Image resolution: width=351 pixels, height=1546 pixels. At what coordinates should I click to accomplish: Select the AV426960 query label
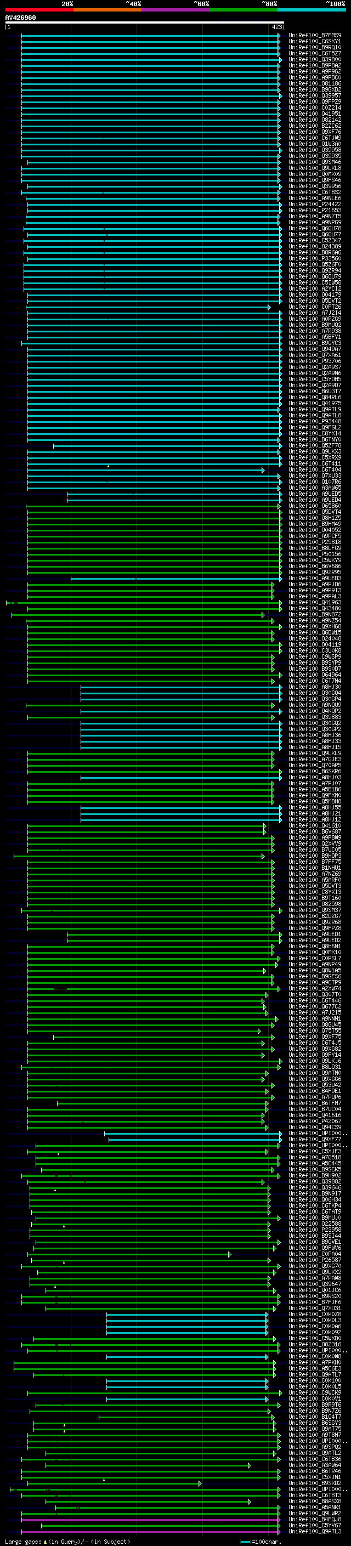[x=20, y=18]
